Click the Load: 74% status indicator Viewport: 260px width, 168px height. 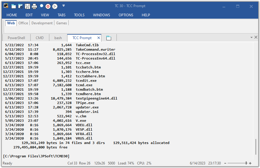pos(126,163)
